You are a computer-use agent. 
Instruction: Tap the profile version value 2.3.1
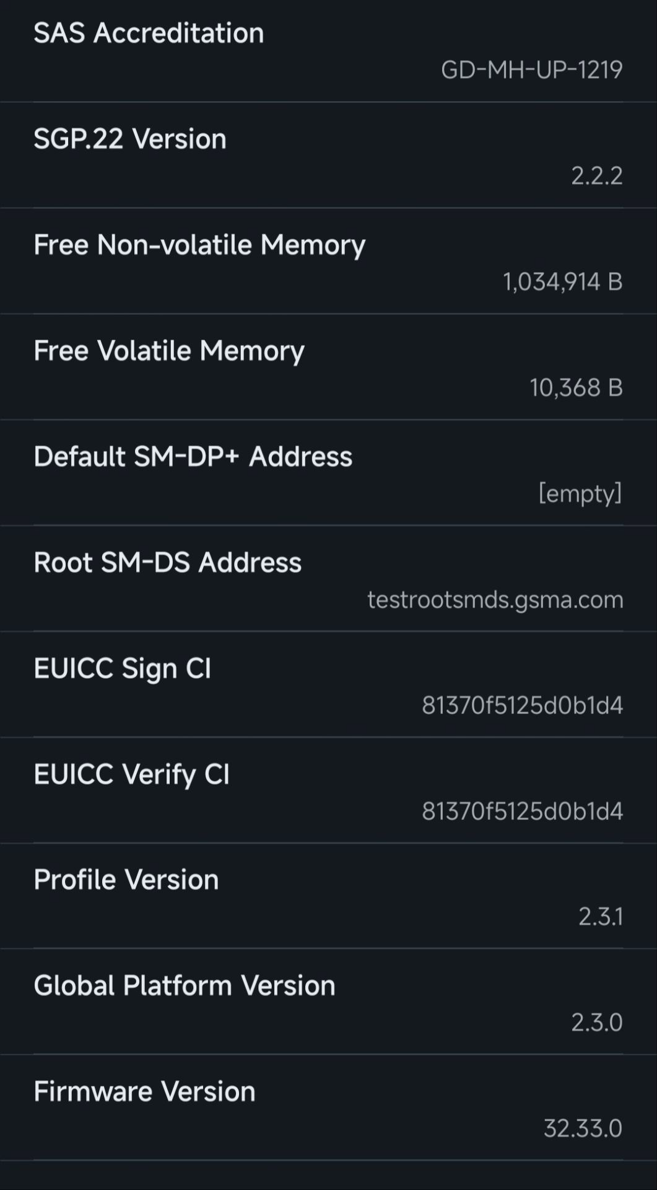600,917
